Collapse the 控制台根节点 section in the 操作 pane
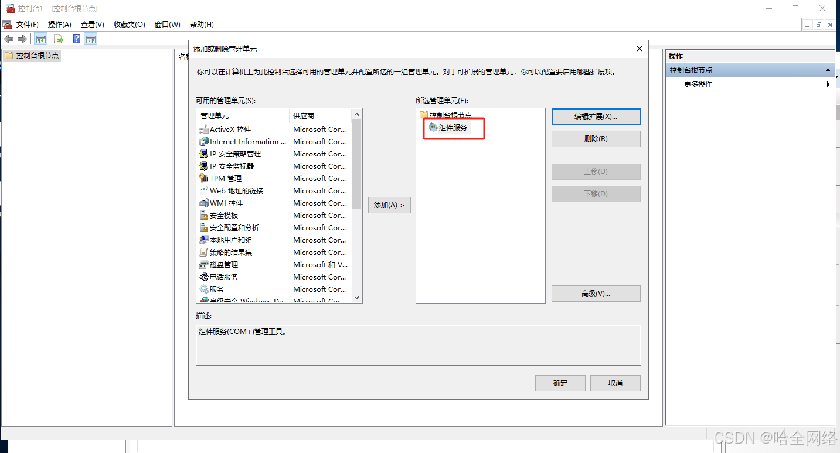Image resolution: width=840 pixels, height=453 pixels. (828, 70)
